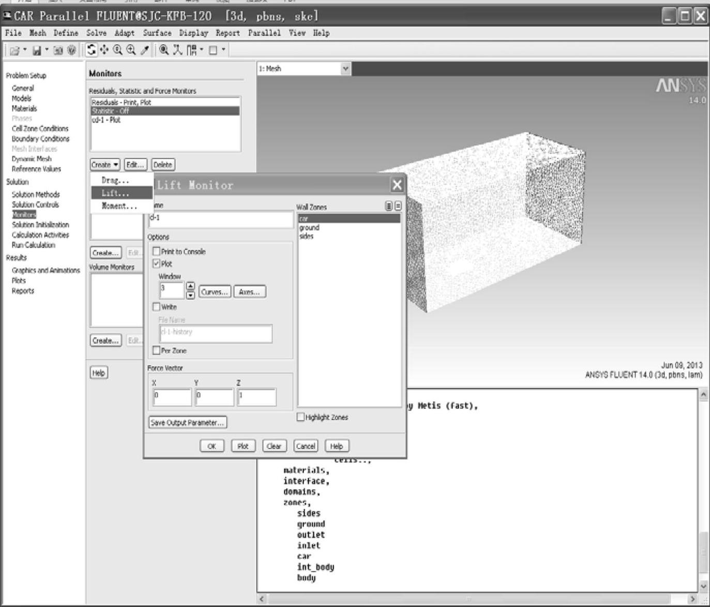
Task: Click Plot button at dialog bottom
Action: pos(243,446)
